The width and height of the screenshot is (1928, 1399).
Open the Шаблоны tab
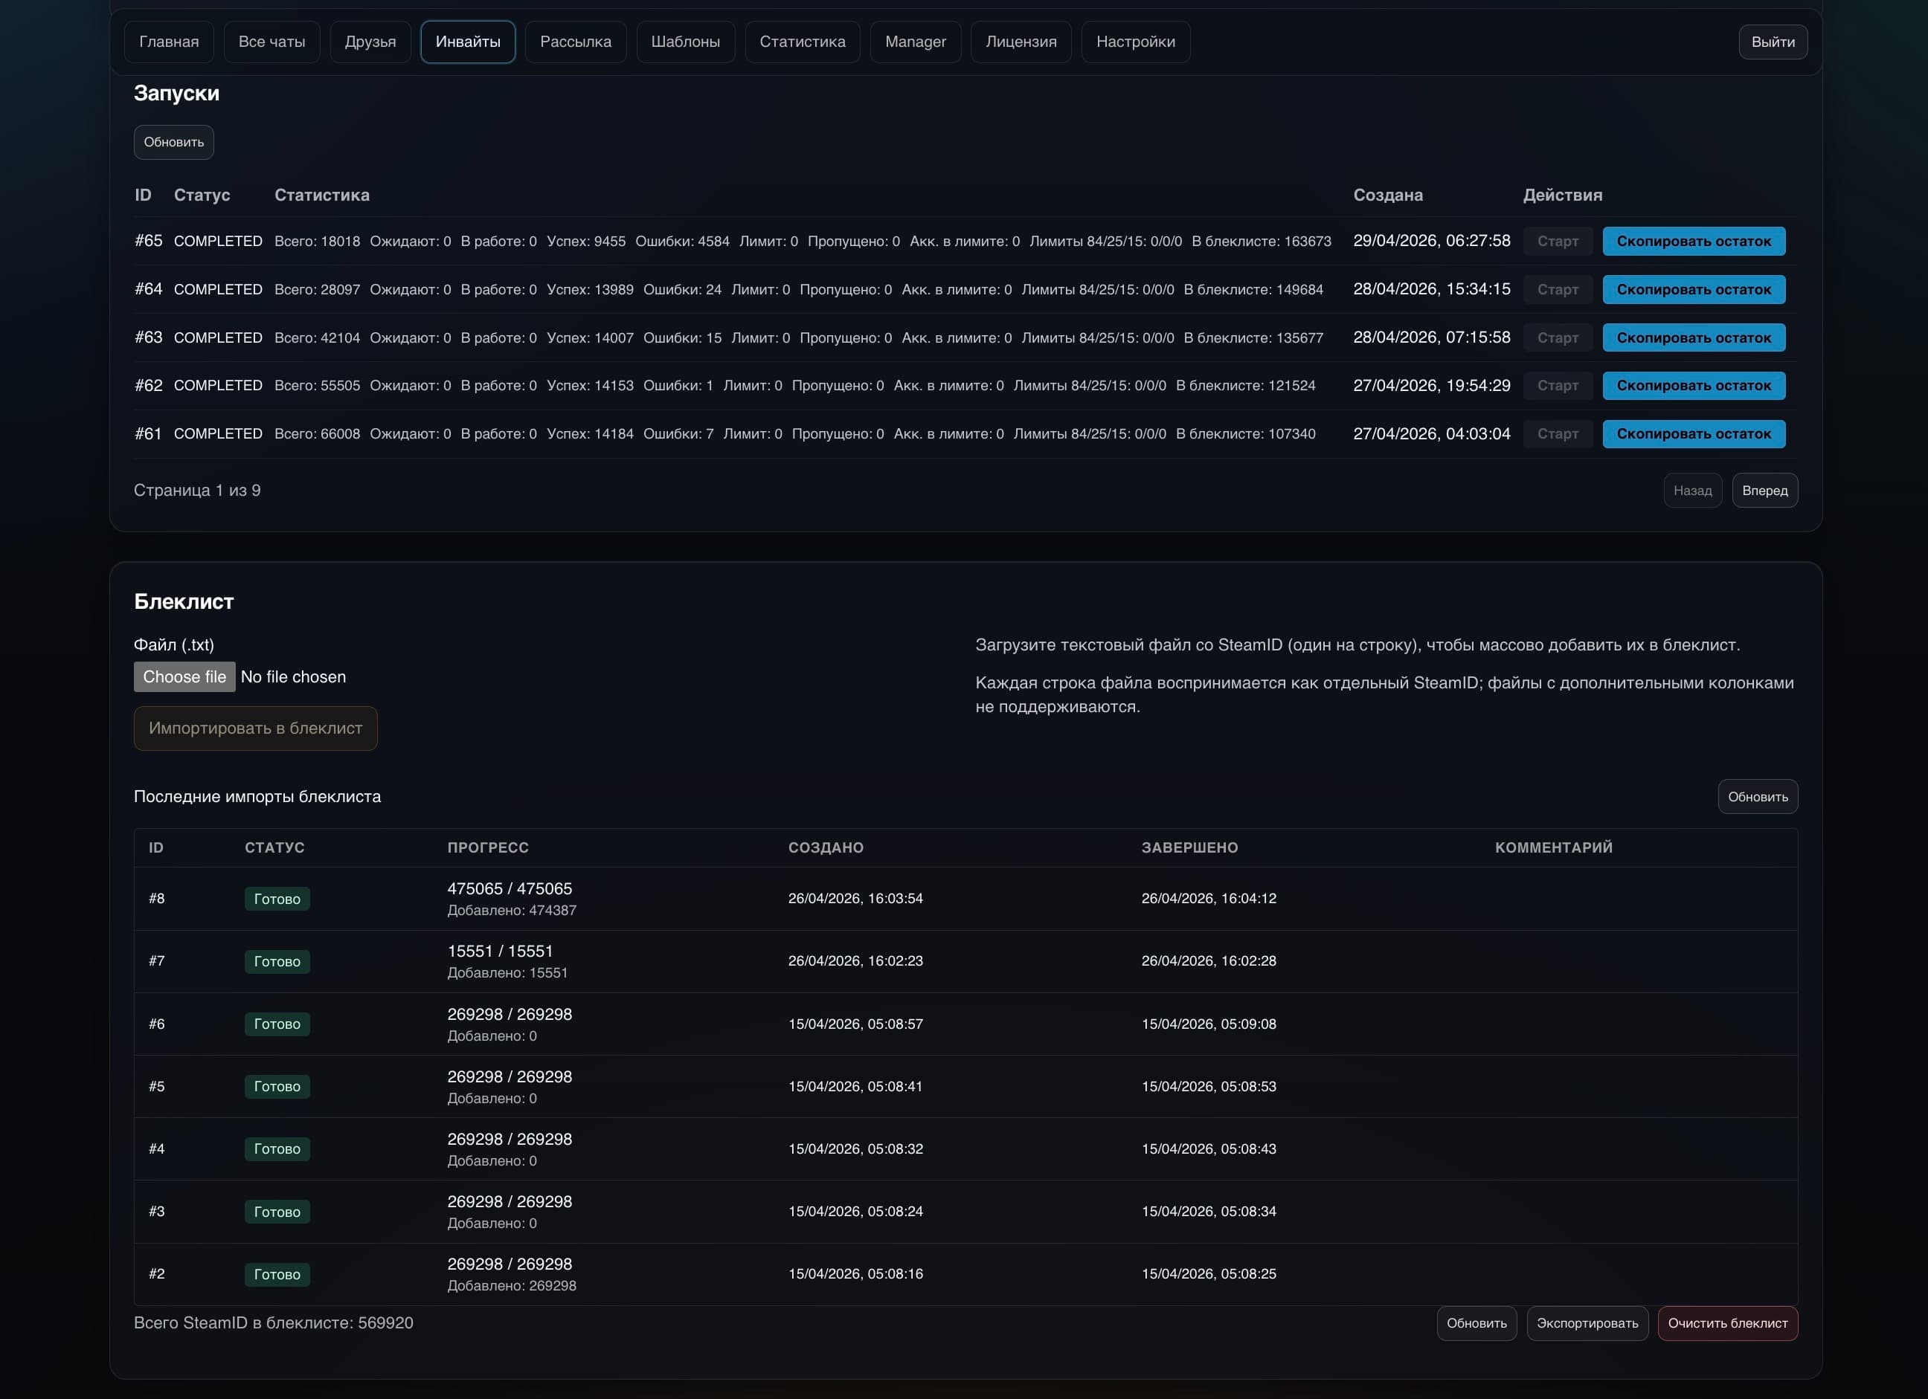coord(685,42)
